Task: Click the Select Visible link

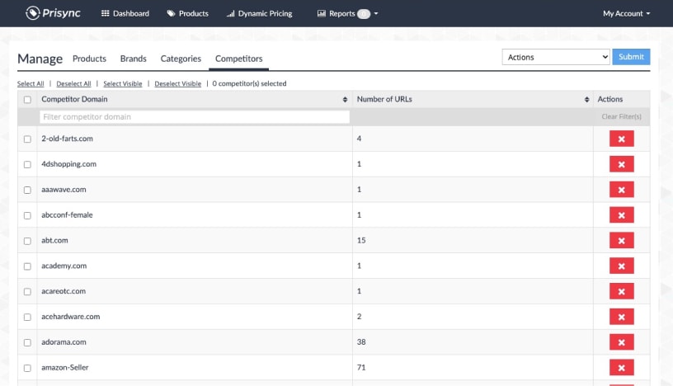Action: [122, 83]
